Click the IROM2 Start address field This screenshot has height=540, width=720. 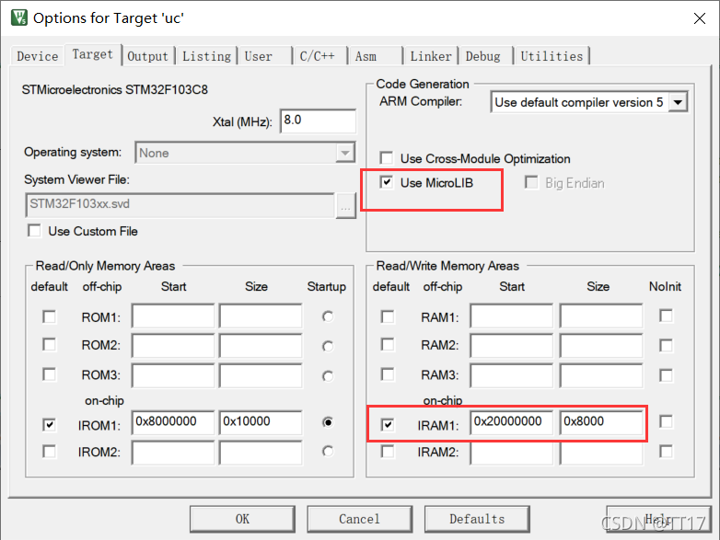point(173,453)
